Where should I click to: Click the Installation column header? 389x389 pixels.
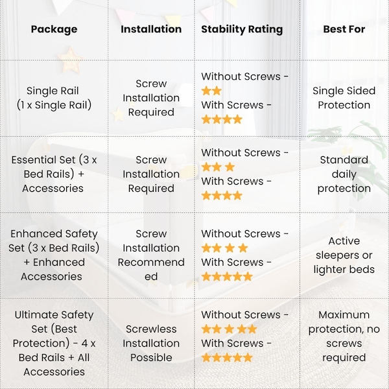(x=151, y=29)
